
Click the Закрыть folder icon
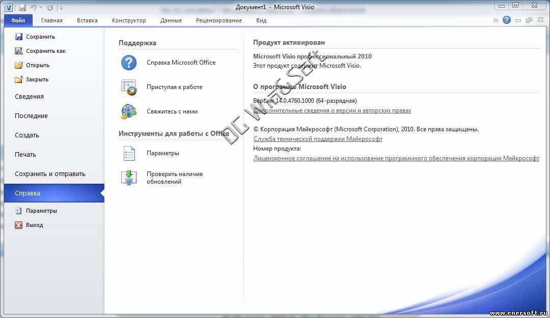pyautogui.click(x=19, y=79)
